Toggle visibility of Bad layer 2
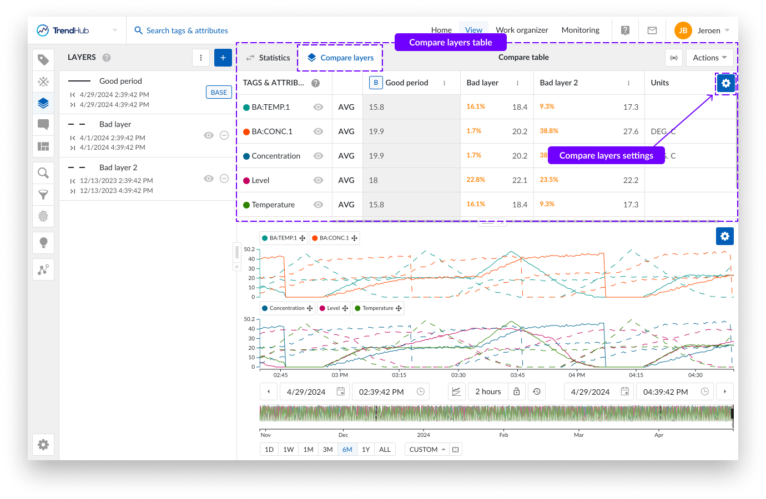766x499 pixels. (209, 179)
